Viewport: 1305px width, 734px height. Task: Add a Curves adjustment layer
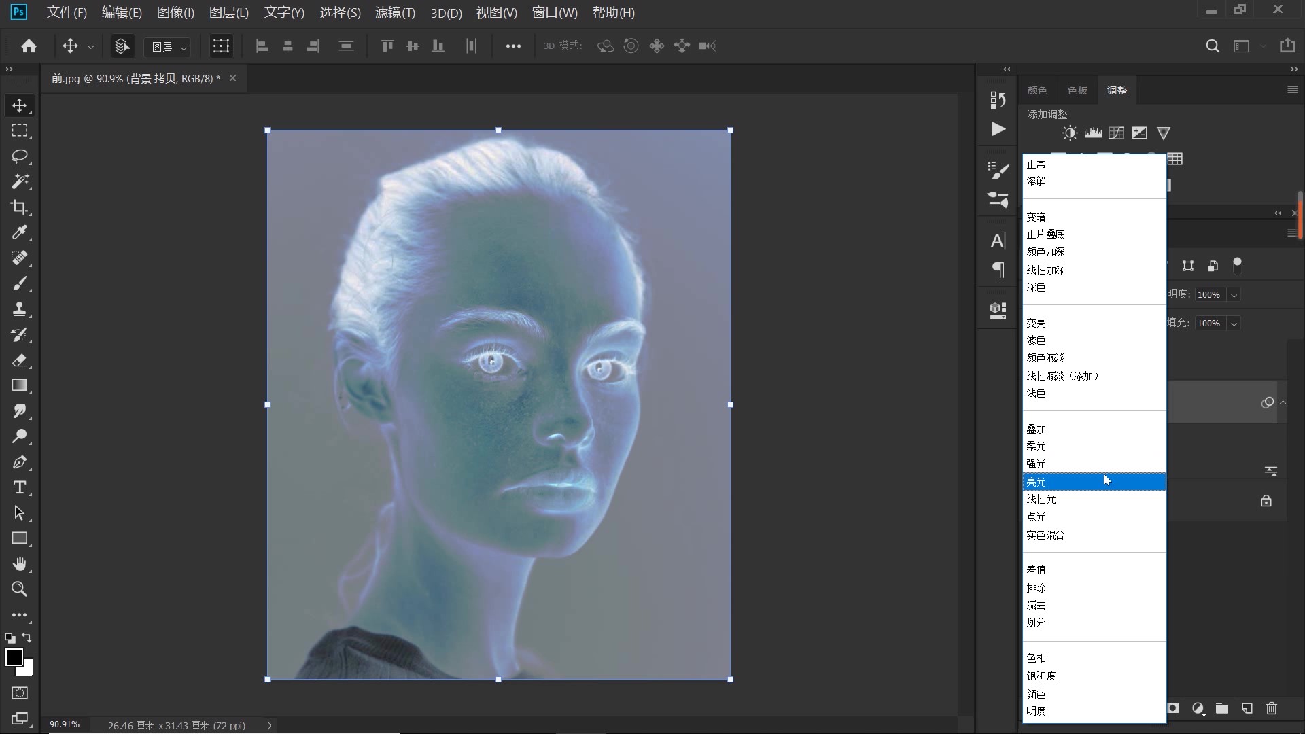click(1116, 133)
